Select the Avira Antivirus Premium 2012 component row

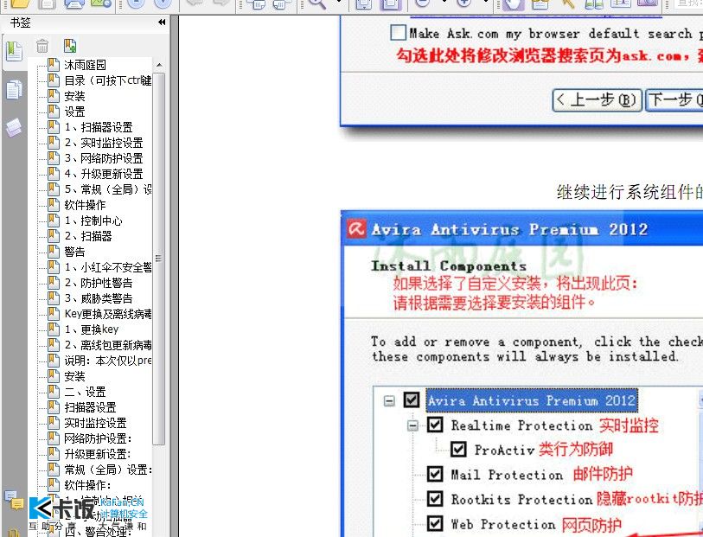pos(531,400)
